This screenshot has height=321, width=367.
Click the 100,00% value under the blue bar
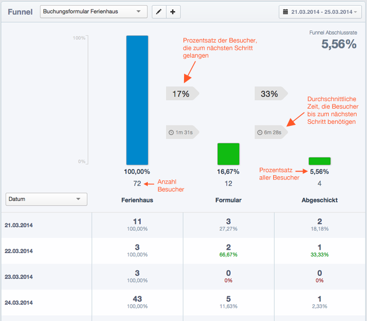tap(137, 172)
